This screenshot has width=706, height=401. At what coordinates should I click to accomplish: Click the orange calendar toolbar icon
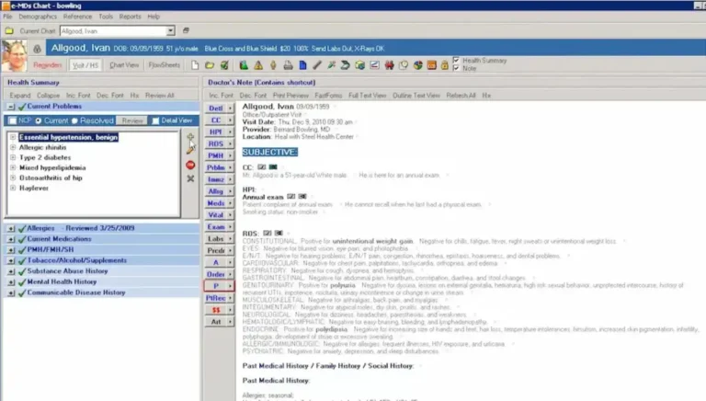coord(431,65)
